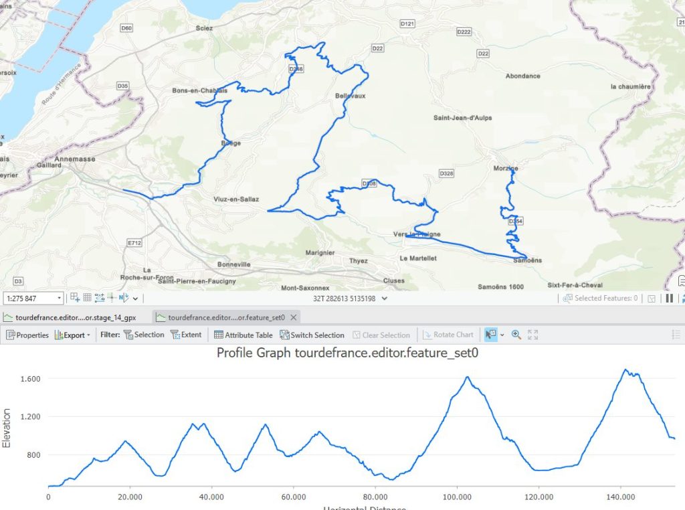Click the grid icon in map status bar
Screen dimensions: 685x510
click(87, 298)
